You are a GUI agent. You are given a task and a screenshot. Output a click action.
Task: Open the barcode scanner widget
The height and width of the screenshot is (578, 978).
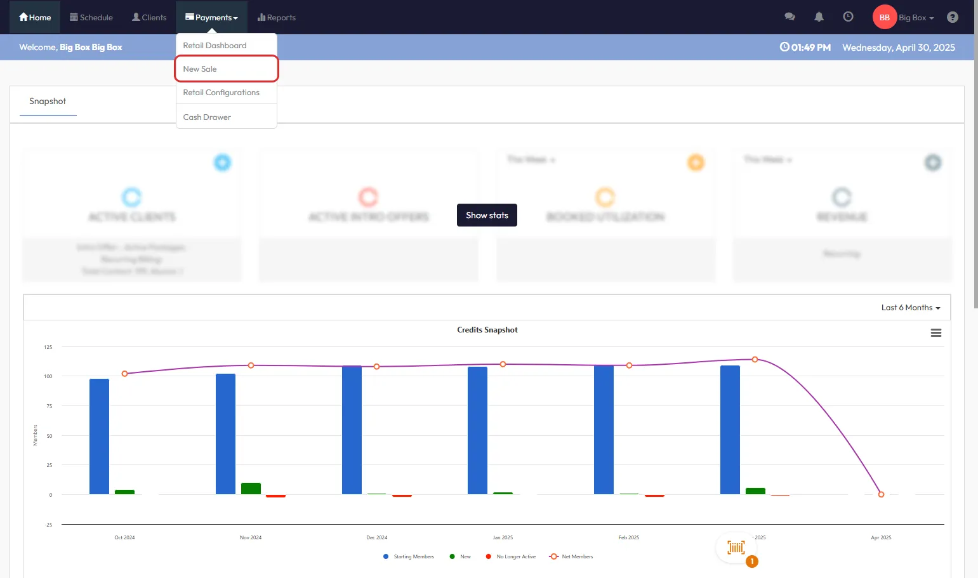736,548
